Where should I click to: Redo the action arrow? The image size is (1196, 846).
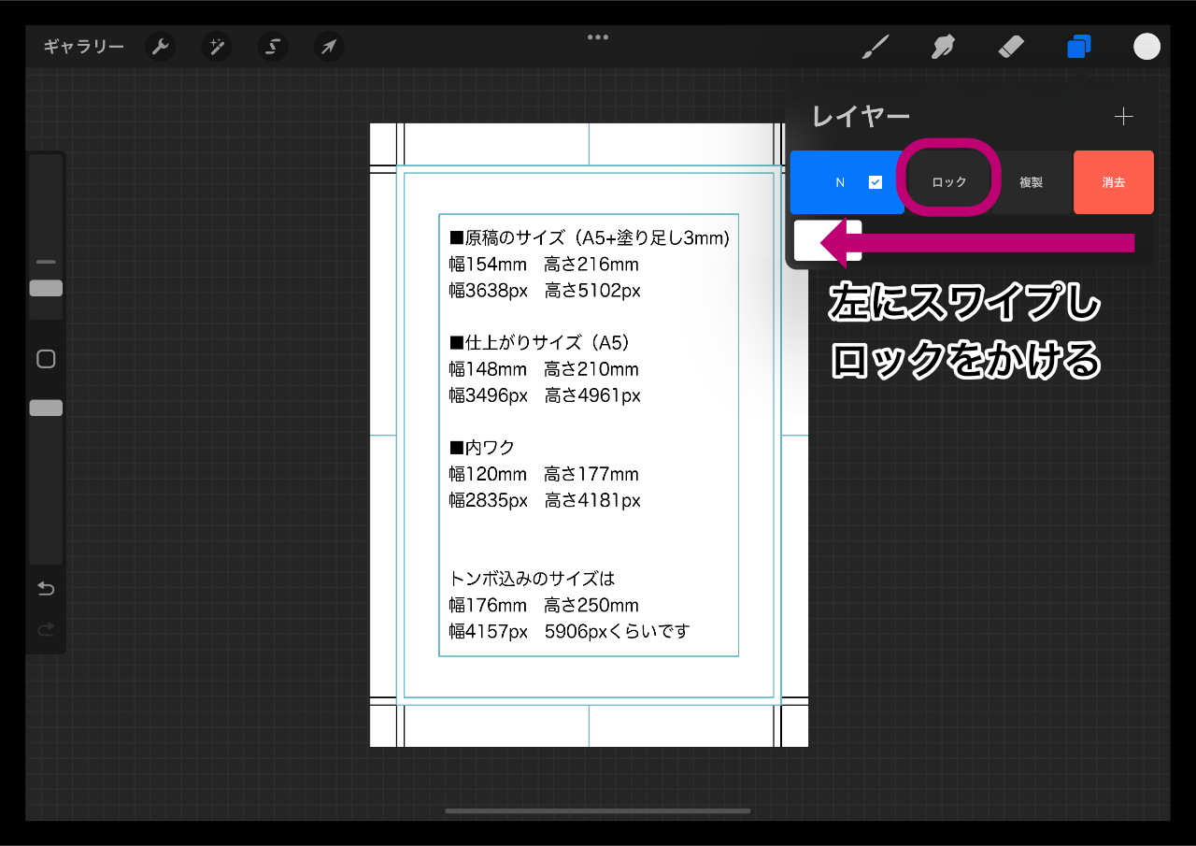(46, 630)
